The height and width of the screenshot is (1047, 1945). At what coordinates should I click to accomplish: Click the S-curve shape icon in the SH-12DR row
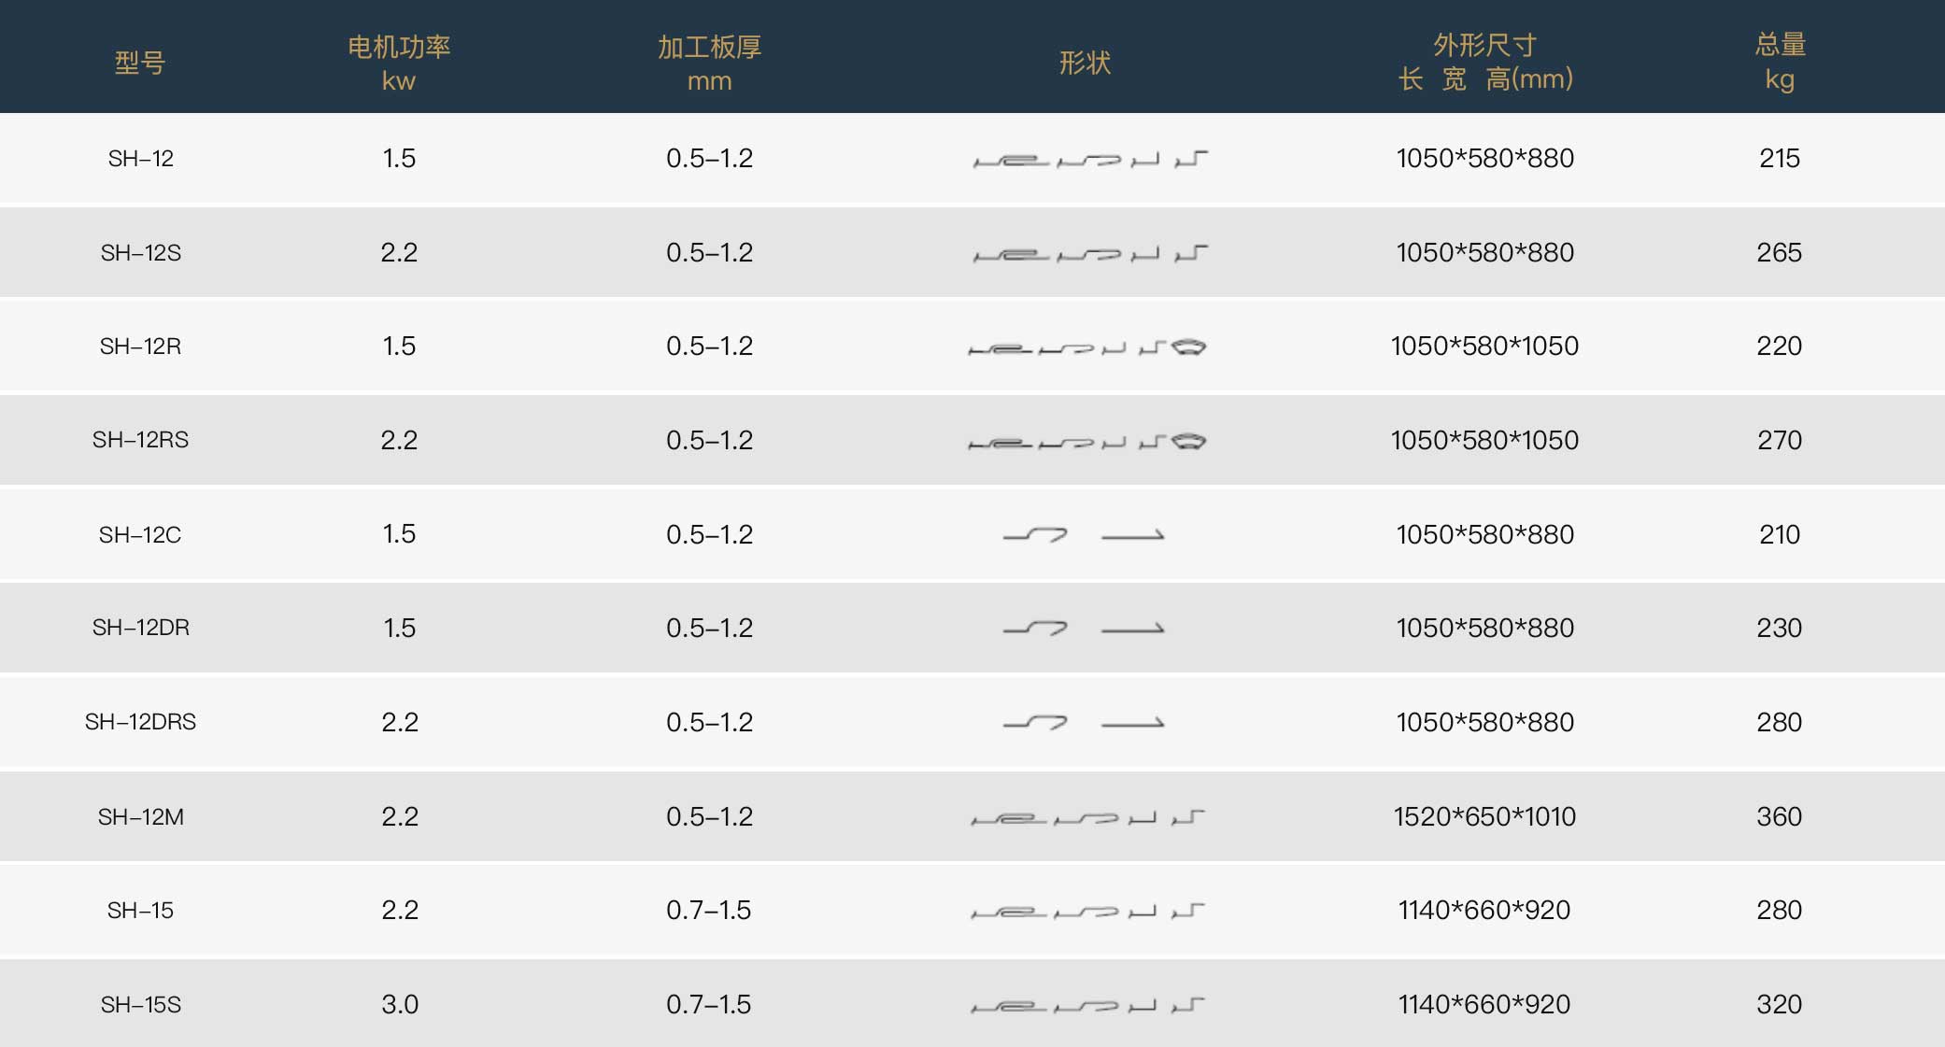[1035, 629]
